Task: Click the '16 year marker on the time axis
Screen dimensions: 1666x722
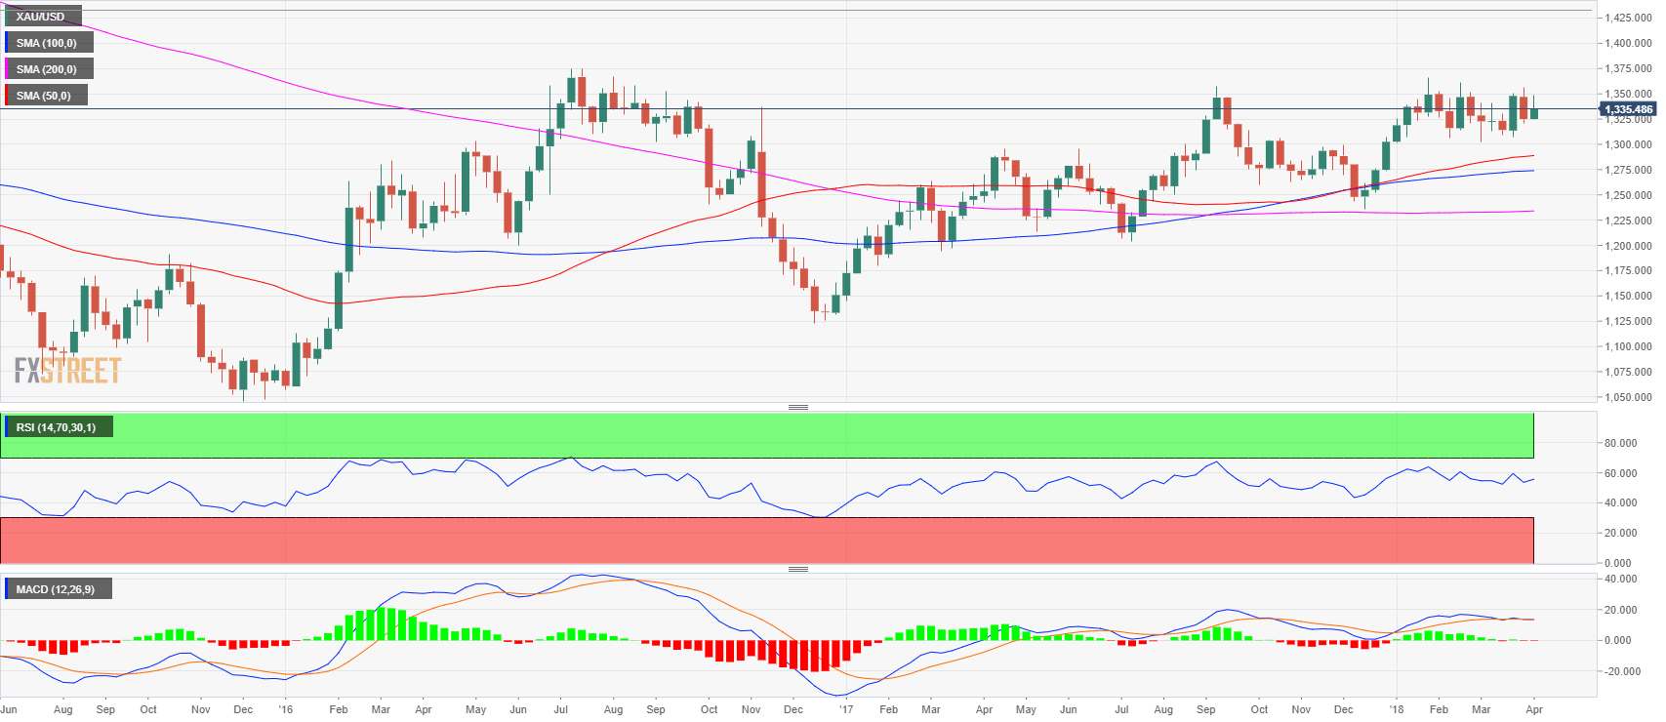Action: pos(285,709)
